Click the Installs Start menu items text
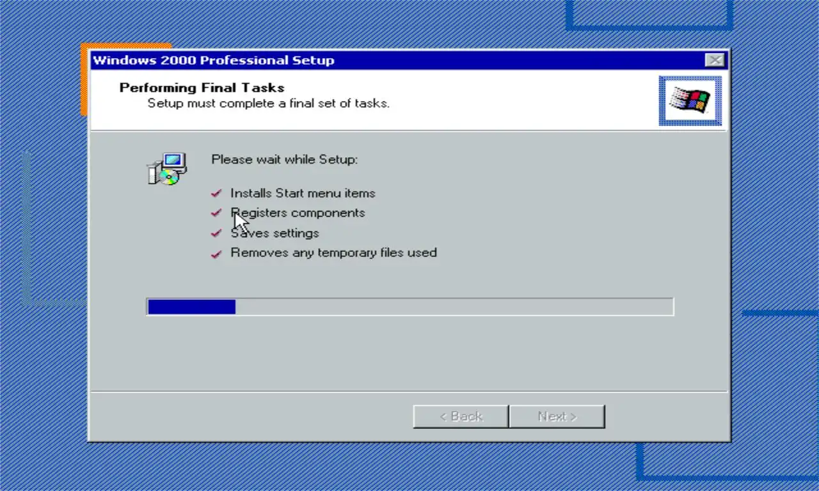Screen dimensions: 819x491 point(303,193)
